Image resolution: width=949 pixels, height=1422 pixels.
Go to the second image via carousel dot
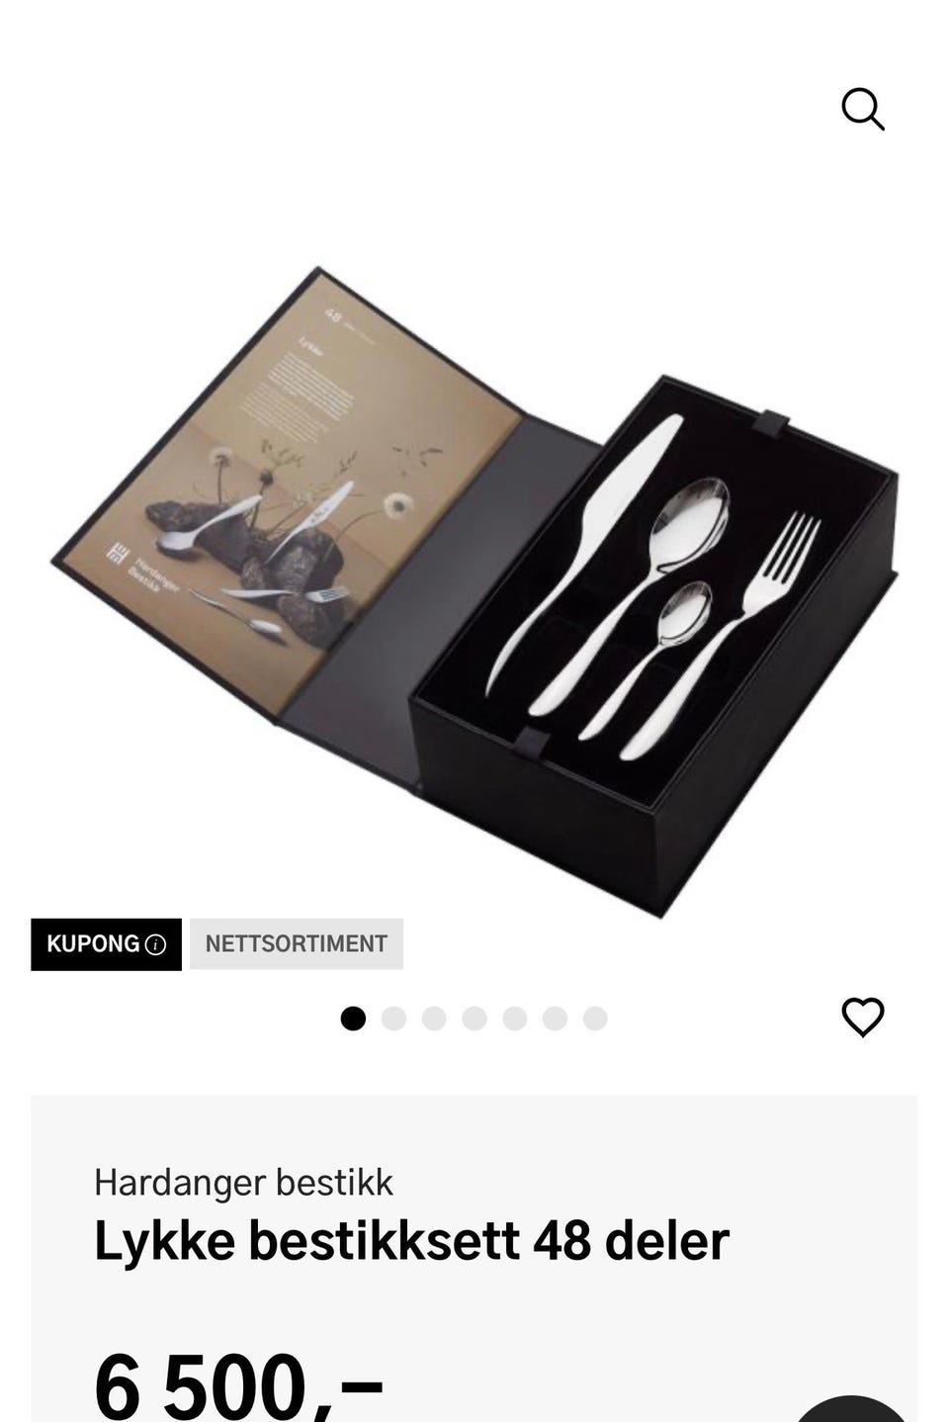point(393,1019)
